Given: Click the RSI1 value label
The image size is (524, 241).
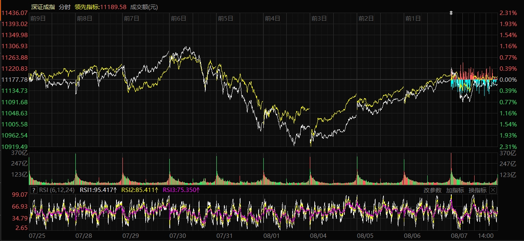Looking at the screenshot, I should (98, 190).
